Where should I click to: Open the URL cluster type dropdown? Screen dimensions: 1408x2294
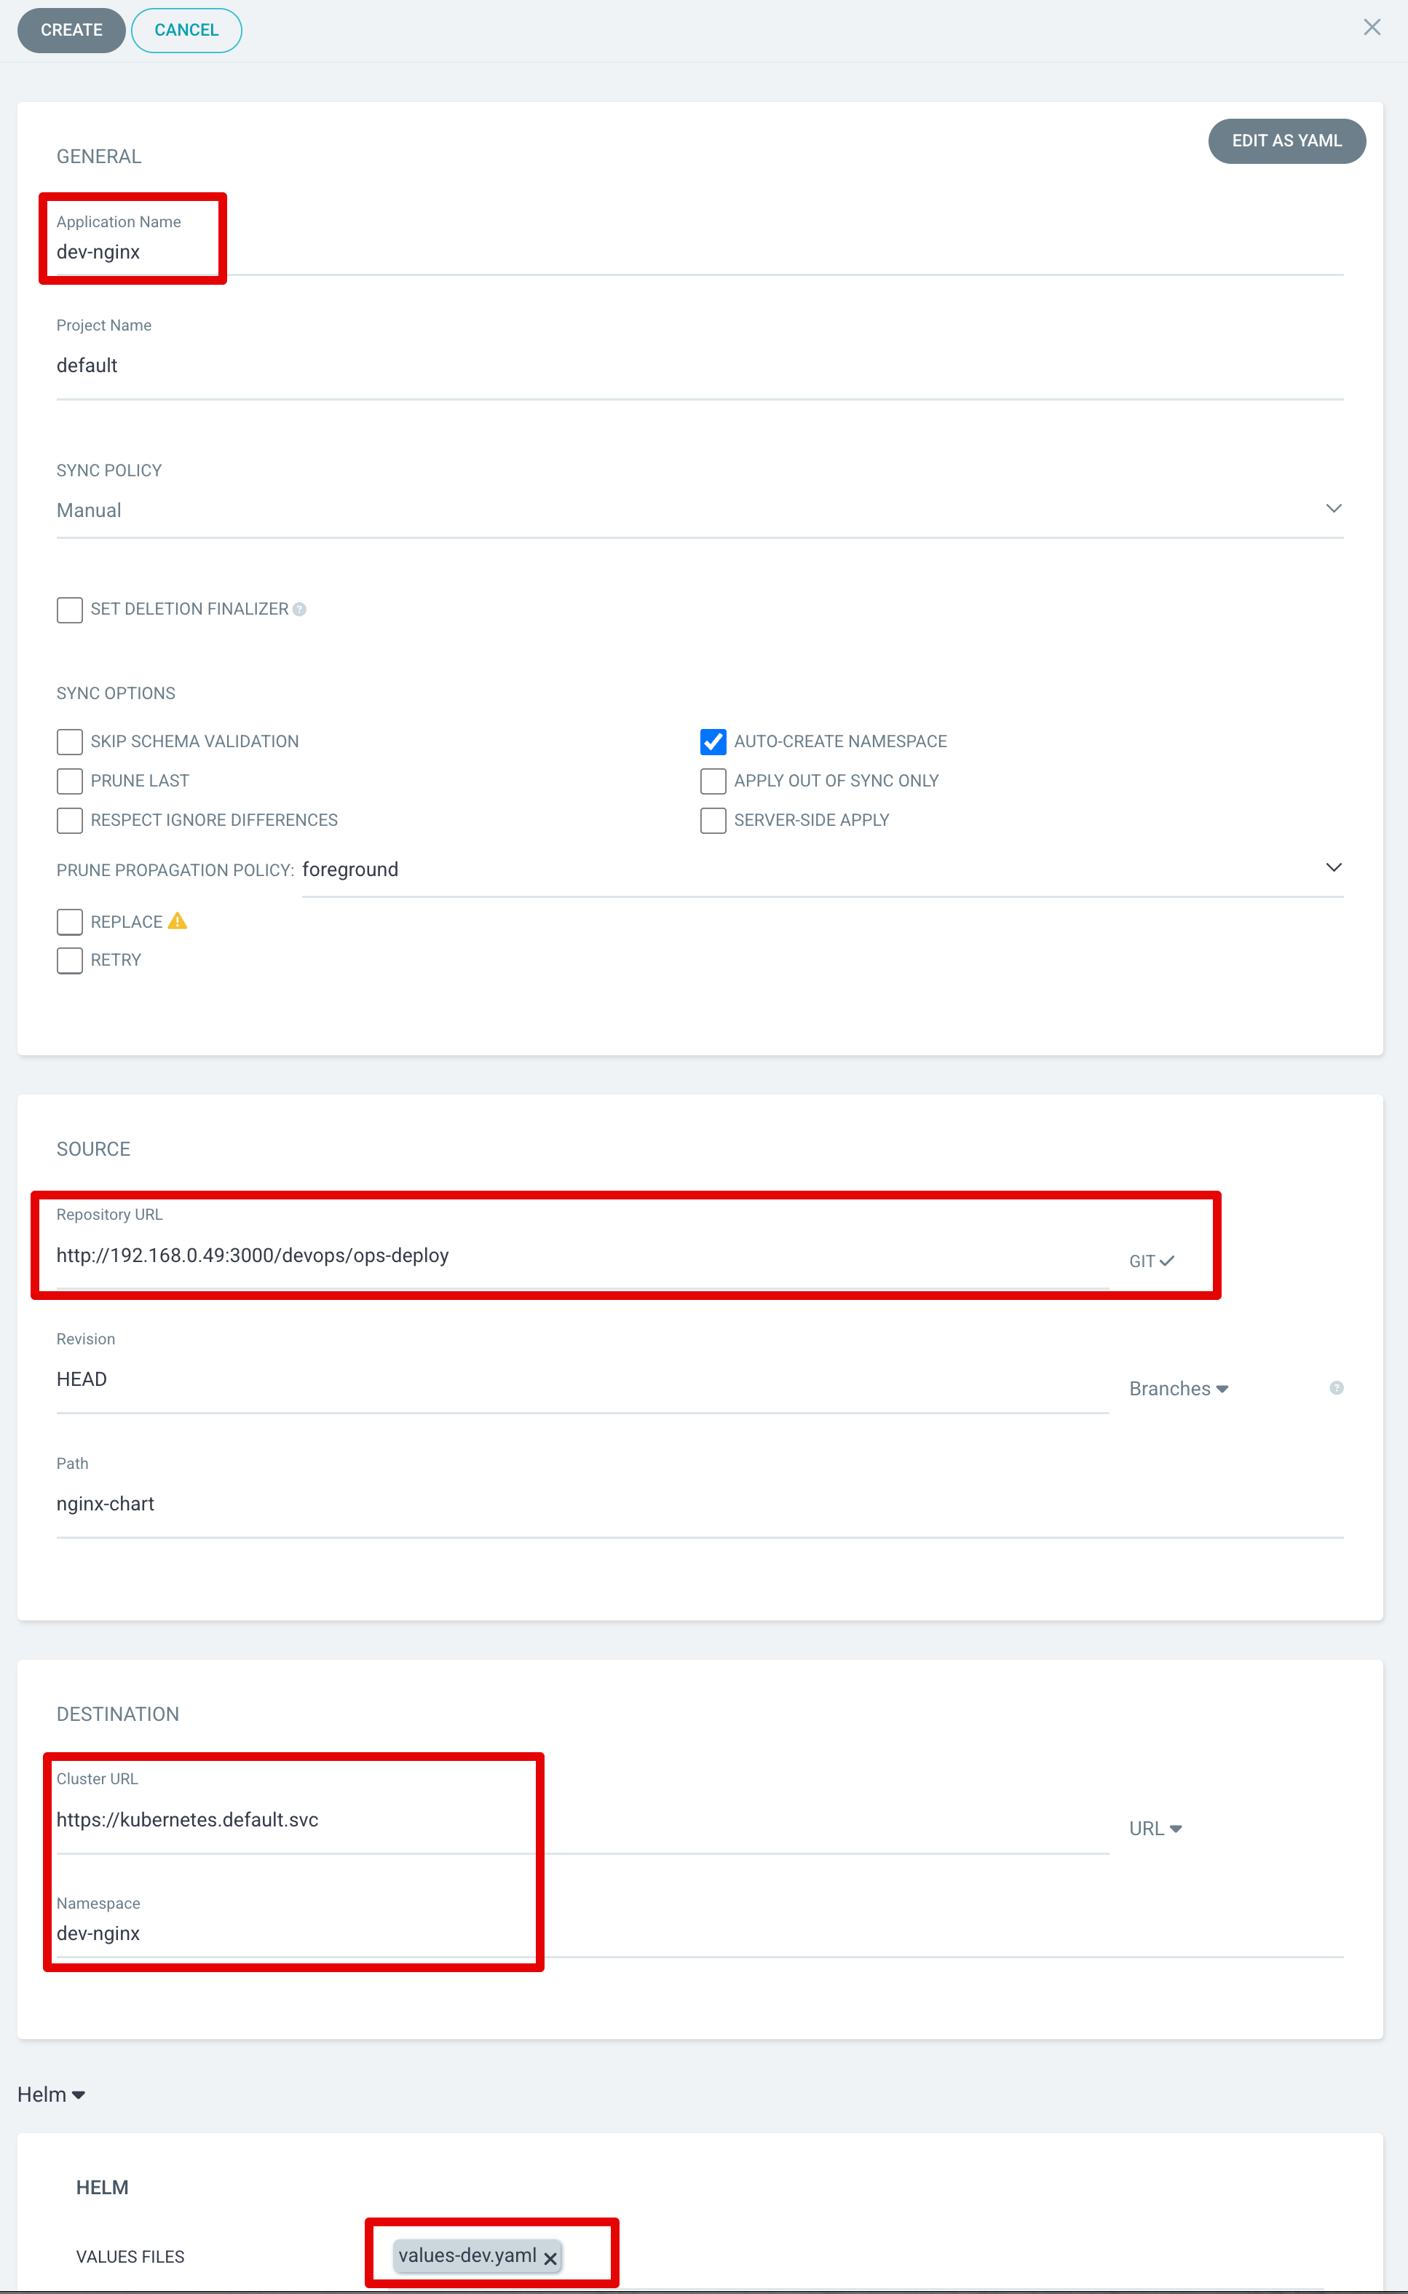point(1155,1829)
